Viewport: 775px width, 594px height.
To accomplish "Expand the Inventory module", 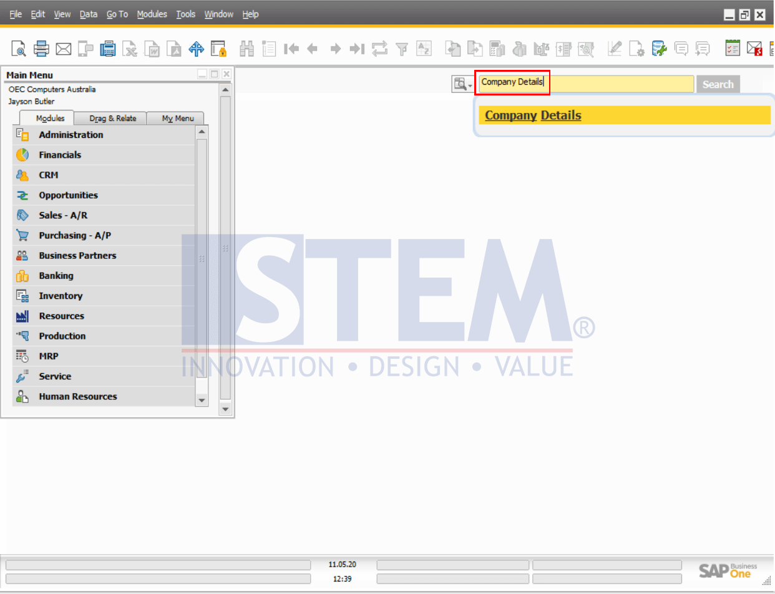I will click(x=104, y=296).
